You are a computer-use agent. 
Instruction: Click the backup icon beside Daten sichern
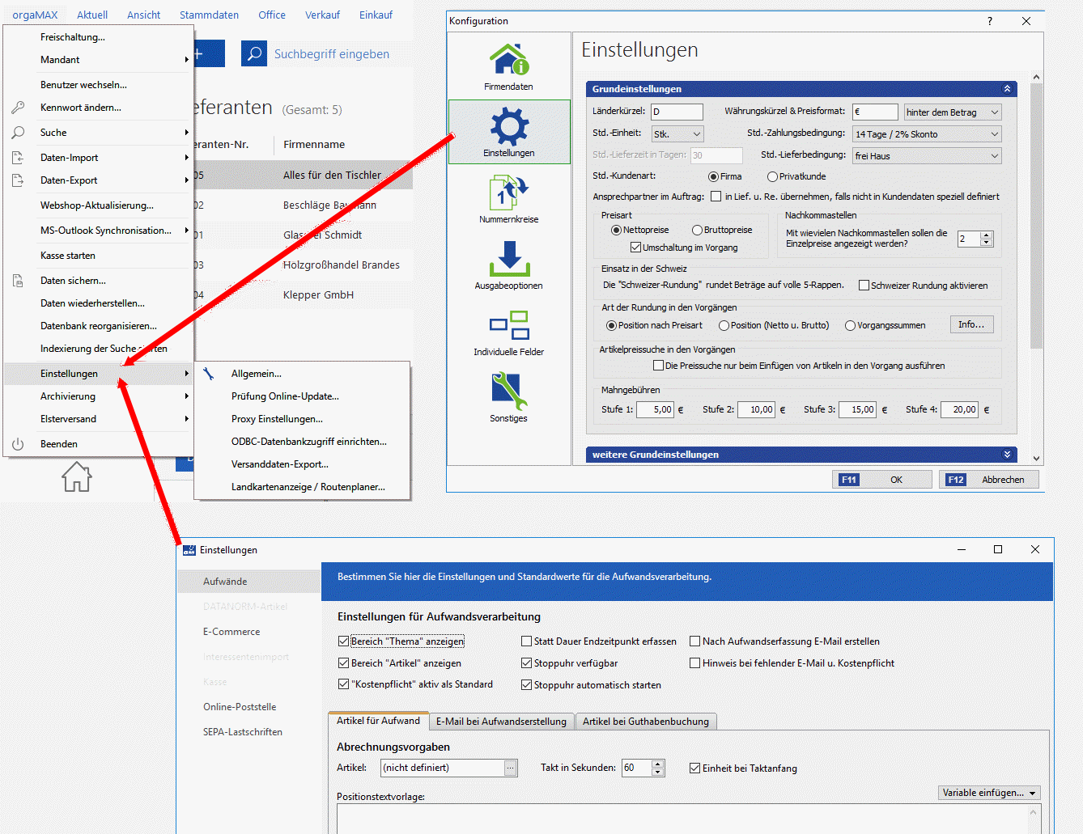coord(18,281)
